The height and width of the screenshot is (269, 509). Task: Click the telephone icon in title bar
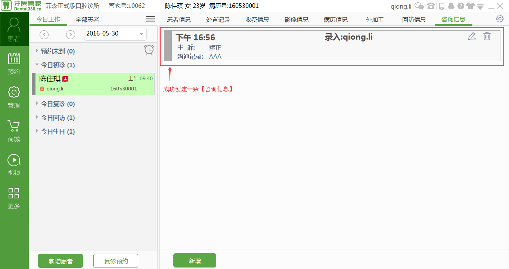pyautogui.click(x=431, y=6)
